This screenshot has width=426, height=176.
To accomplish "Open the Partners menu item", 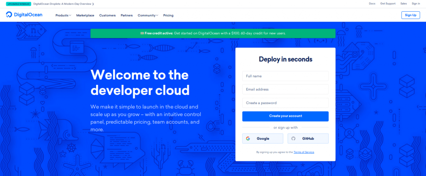I will click(126, 15).
